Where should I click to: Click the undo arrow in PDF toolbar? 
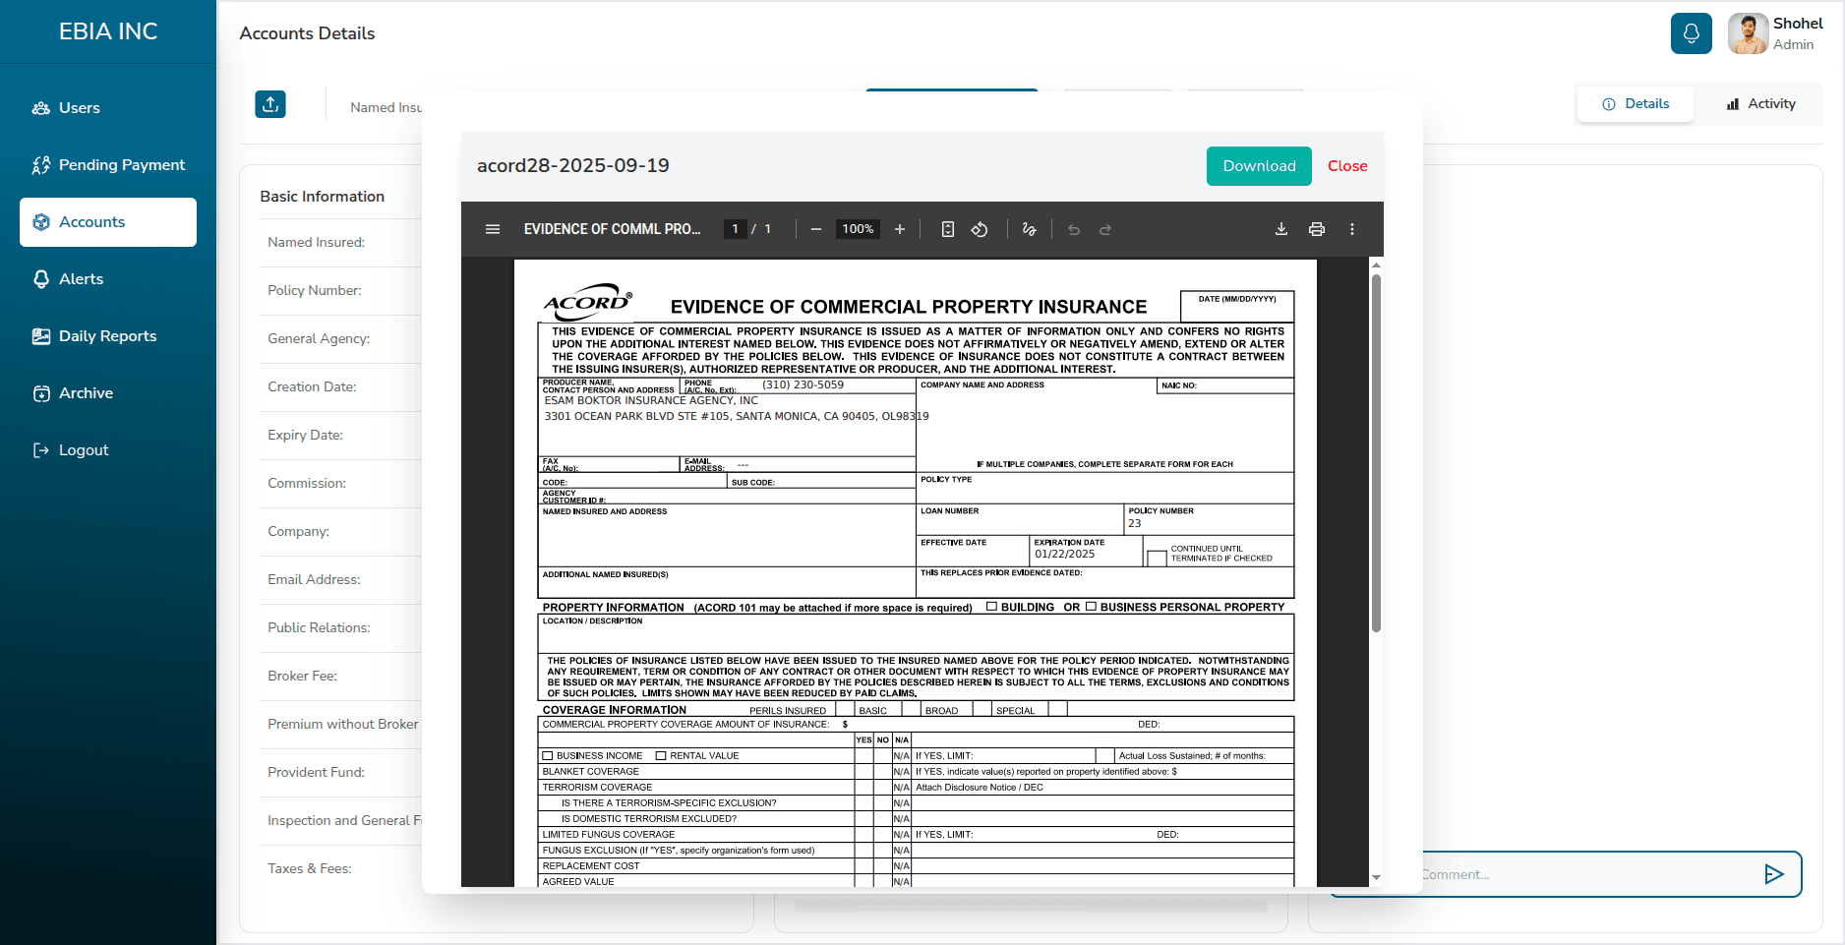(1074, 229)
